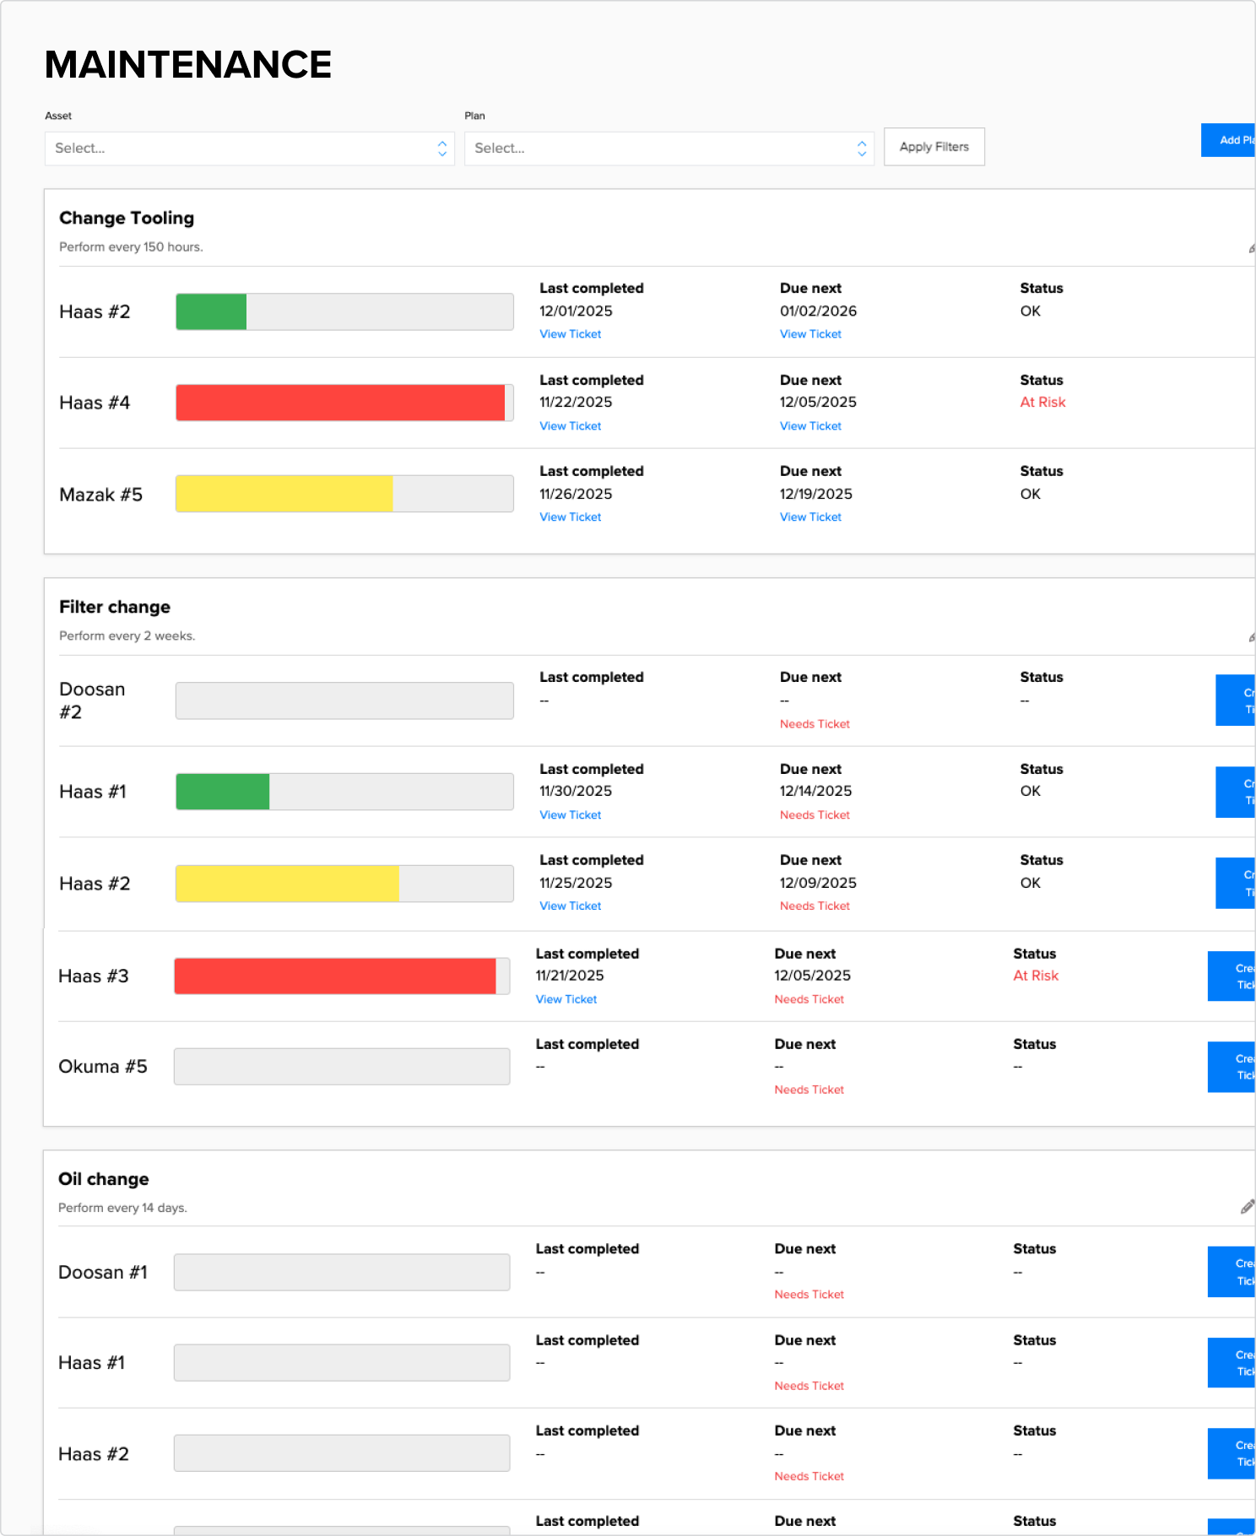The width and height of the screenshot is (1256, 1536).
Task: Create ticket for Filter change Haas #2
Action: click(1236, 883)
